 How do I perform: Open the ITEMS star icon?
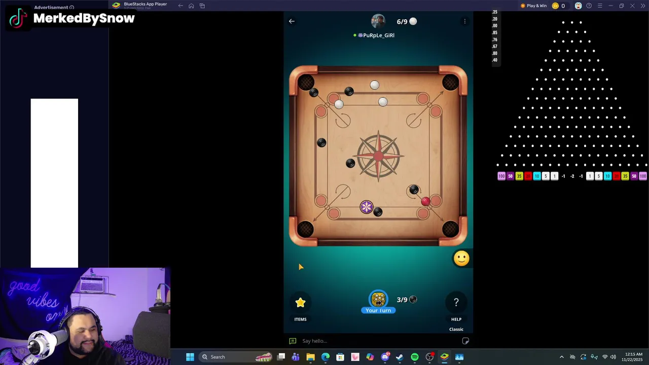(x=300, y=303)
